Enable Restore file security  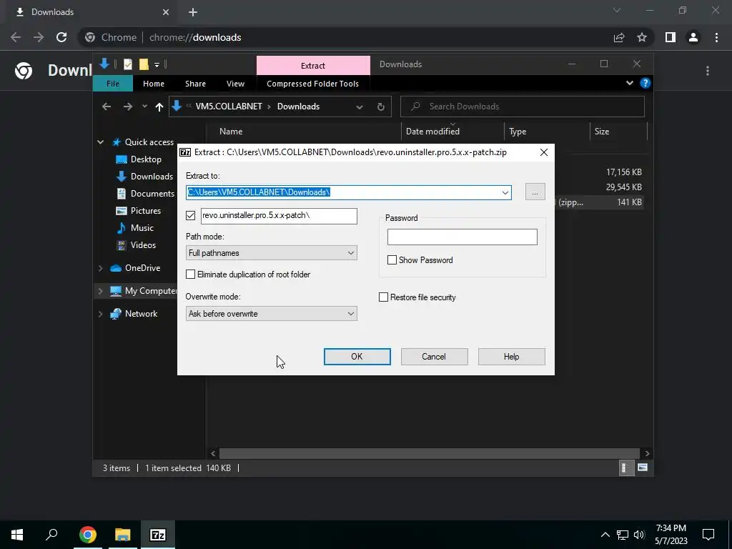click(383, 297)
